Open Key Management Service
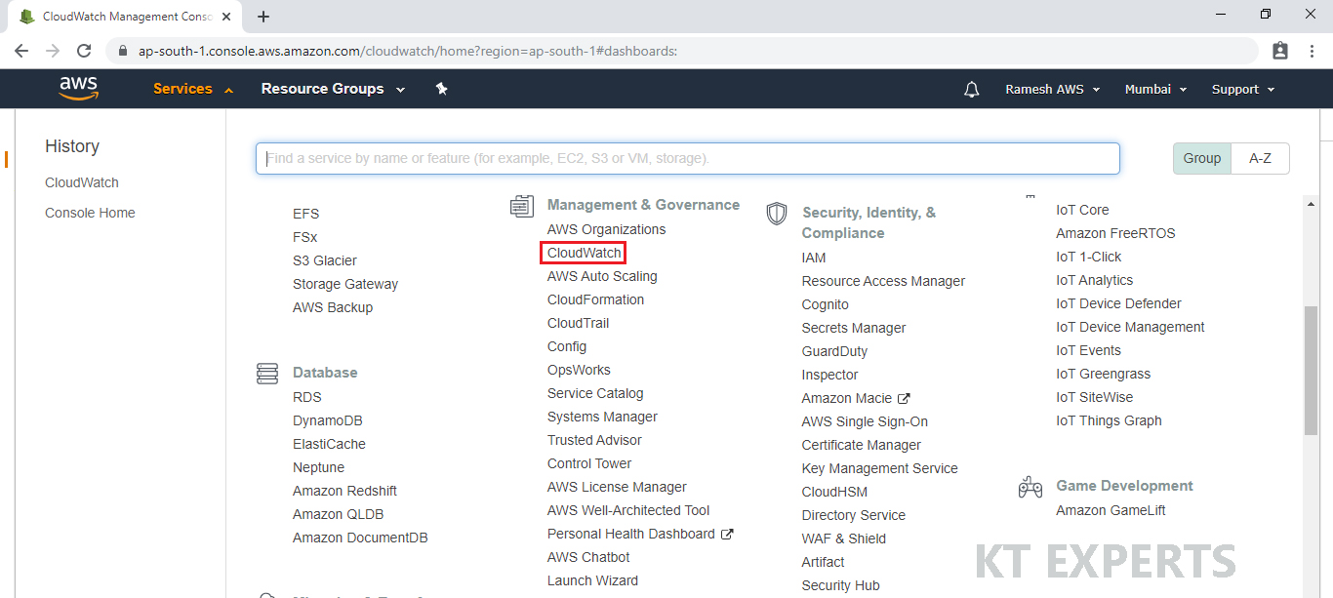This screenshot has height=598, width=1333. pos(880,468)
